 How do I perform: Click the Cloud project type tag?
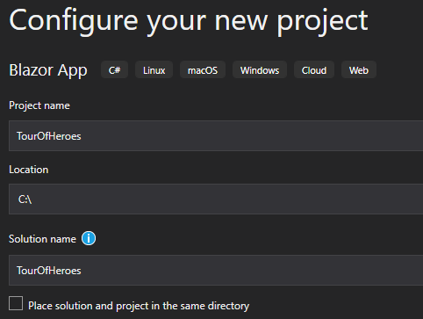314,70
